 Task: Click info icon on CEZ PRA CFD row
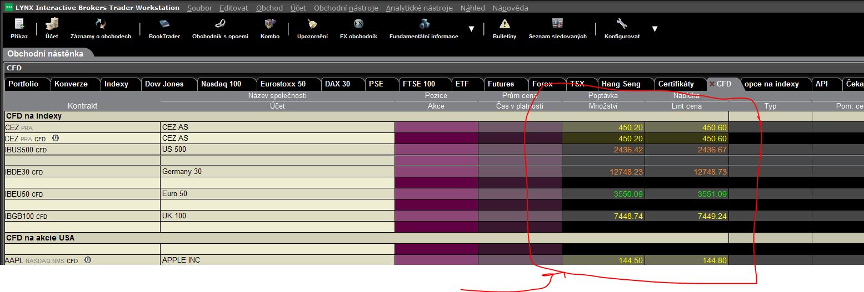[x=55, y=139]
